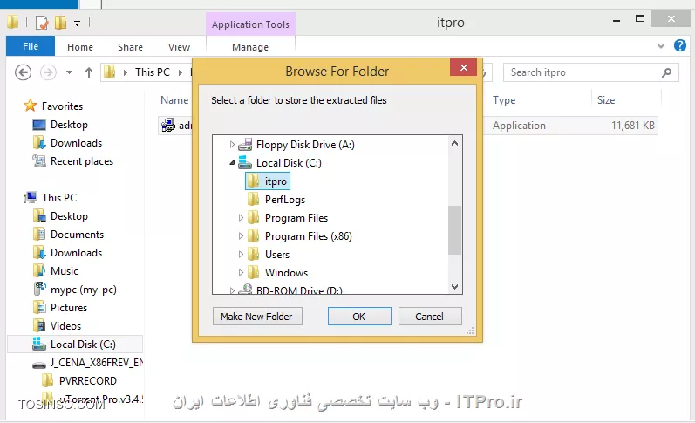Open Downloads under Favorites
The height and width of the screenshot is (423, 695).
[x=76, y=143]
